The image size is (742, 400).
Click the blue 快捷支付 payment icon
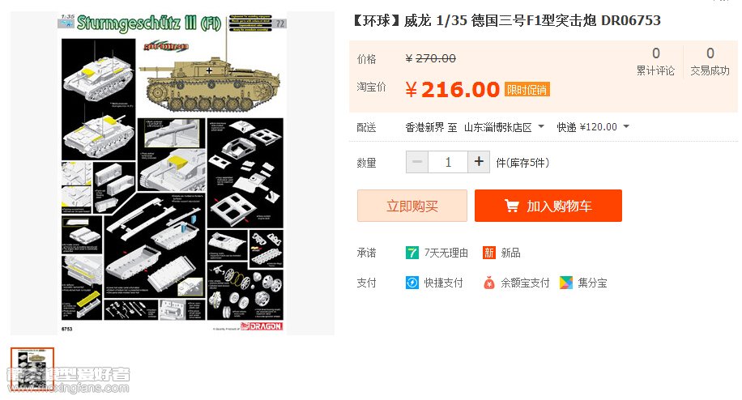(x=412, y=283)
